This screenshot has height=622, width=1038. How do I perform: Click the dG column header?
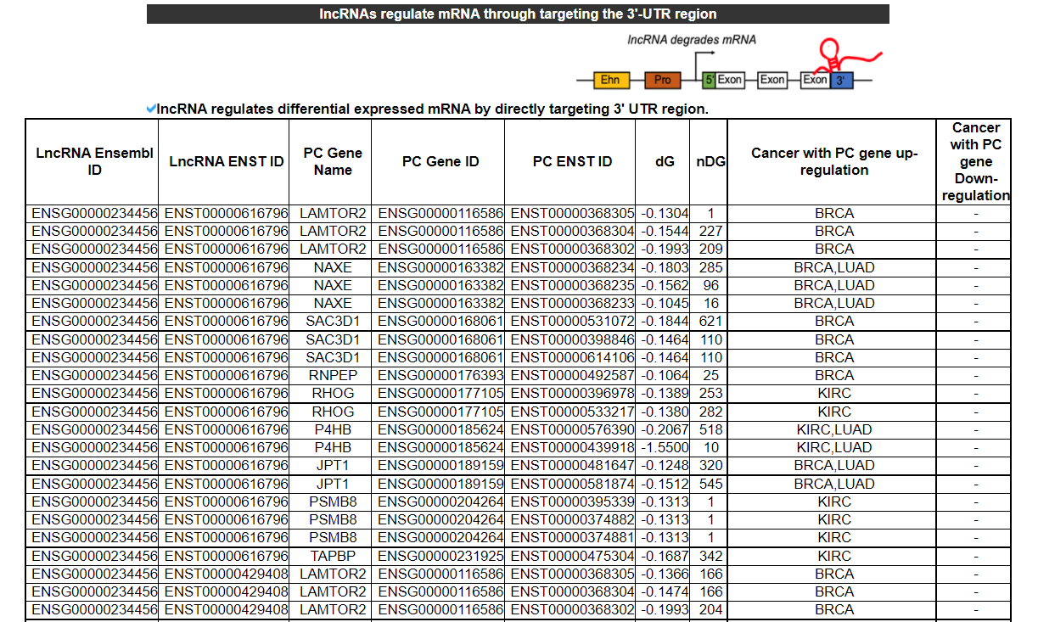[x=665, y=161]
